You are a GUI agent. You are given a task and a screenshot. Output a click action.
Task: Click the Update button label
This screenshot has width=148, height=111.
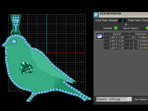[x=108, y=28]
